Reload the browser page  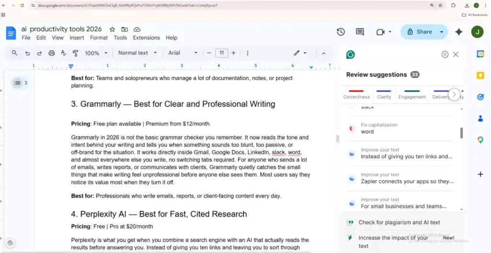[22, 5]
